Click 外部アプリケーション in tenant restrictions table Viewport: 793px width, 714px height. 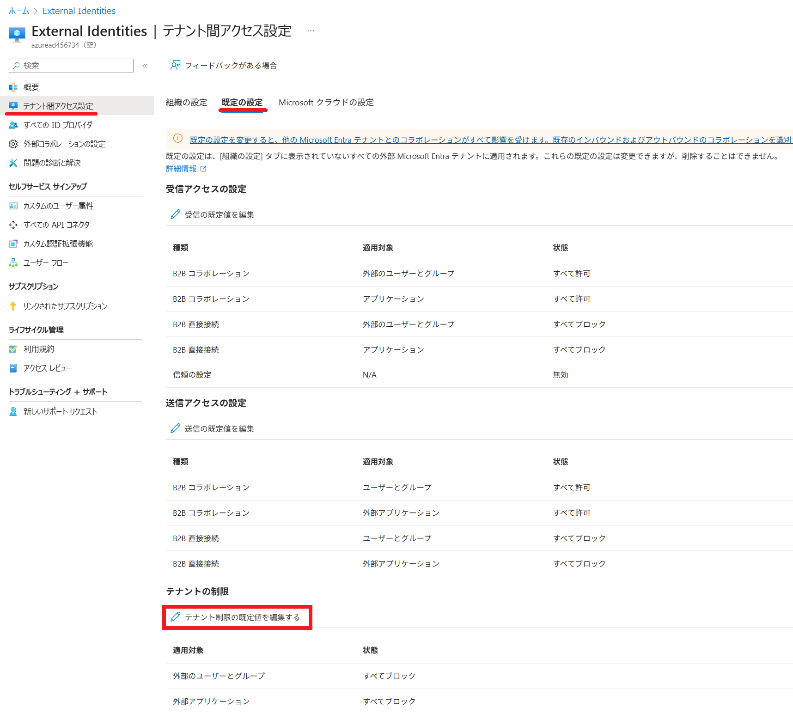(x=211, y=701)
